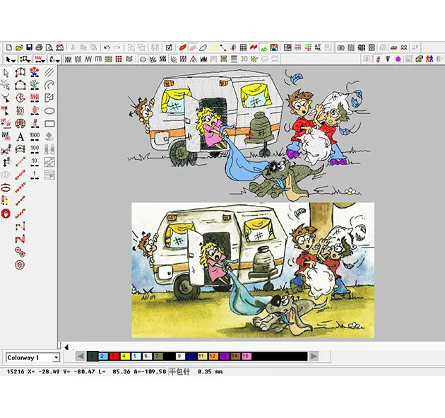Undo the last action
445x418 pixels.
107,47
